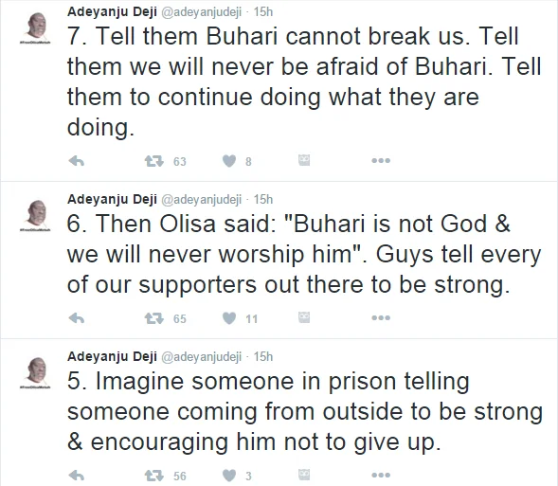The height and width of the screenshot is (486, 558).
Task: Click the @adeyanjudeji handle on tweet 6
Action: (202, 200)
